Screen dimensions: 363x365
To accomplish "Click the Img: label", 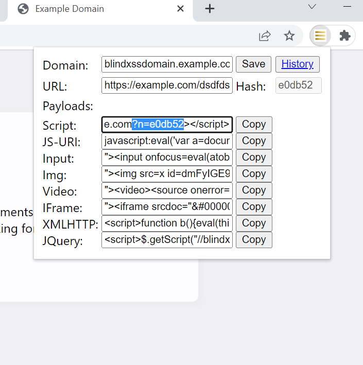I will [x=55, y=175].
